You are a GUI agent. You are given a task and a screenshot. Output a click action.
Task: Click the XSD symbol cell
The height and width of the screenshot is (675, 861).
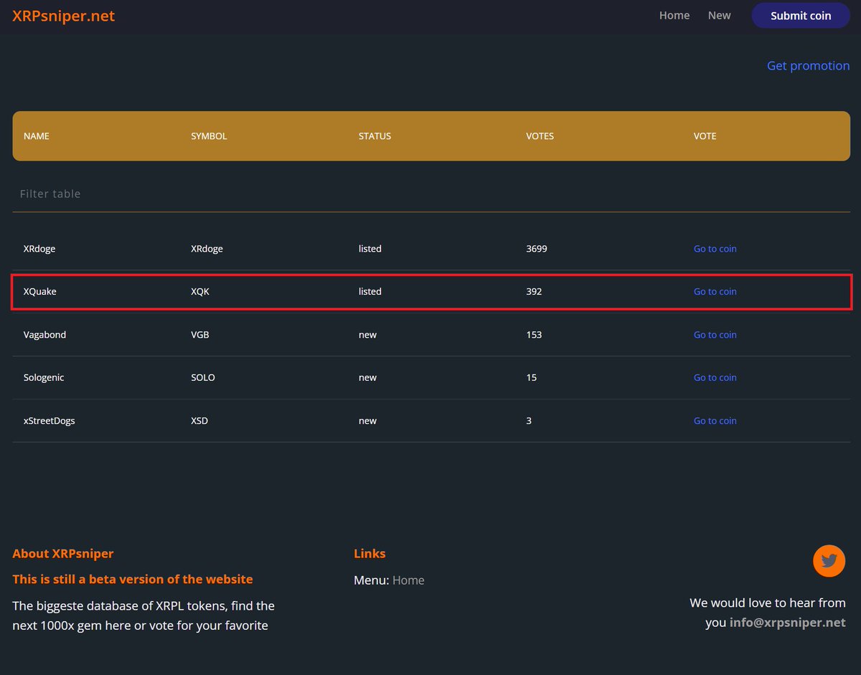click(199, 421)
